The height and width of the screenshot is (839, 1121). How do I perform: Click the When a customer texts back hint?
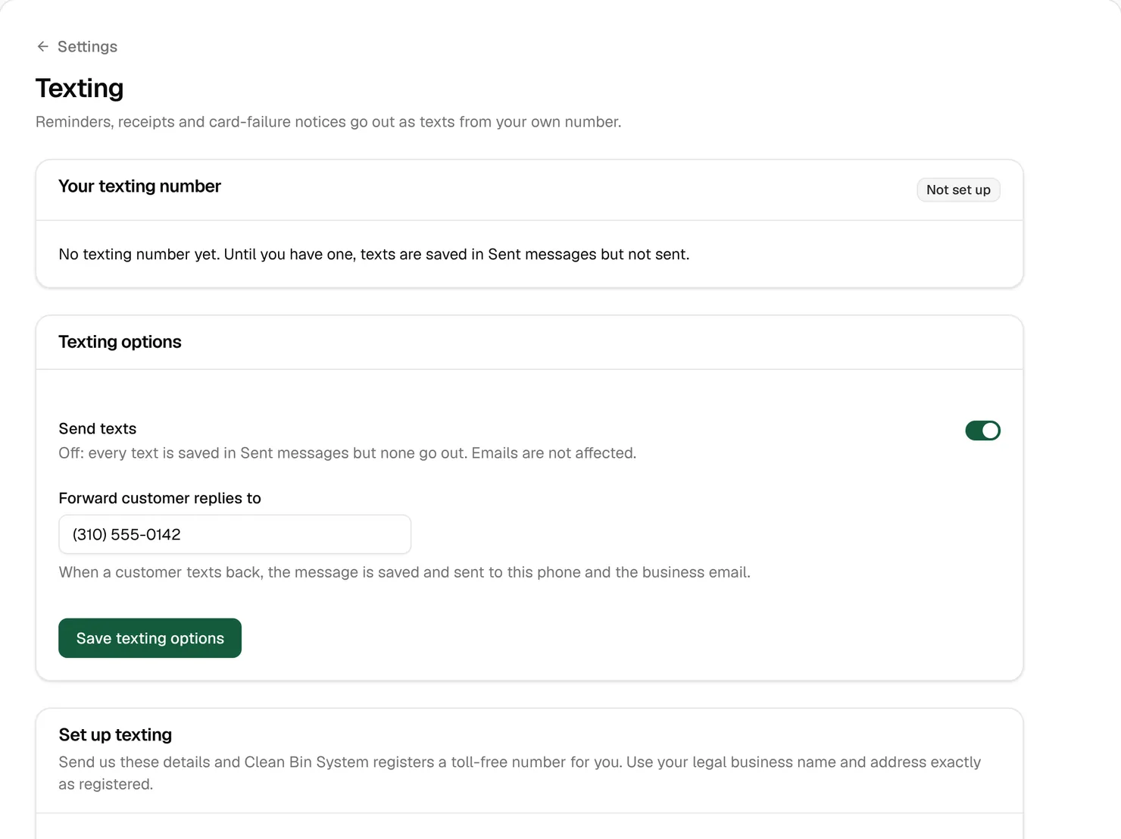(404, 572)
